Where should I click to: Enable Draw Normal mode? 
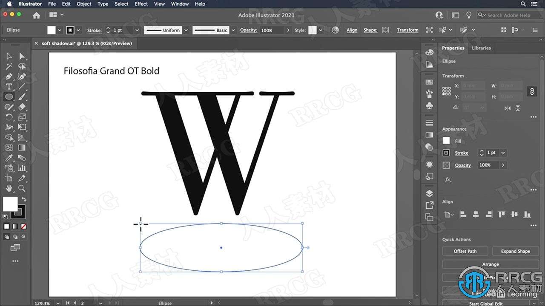pos(7,236)
